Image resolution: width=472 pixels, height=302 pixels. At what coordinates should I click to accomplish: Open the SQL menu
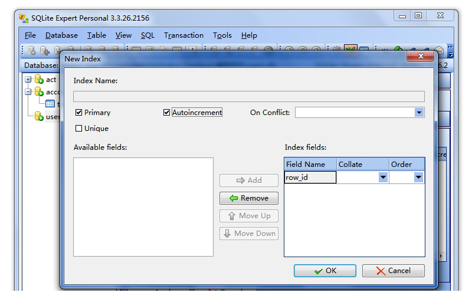coord(148,35)
